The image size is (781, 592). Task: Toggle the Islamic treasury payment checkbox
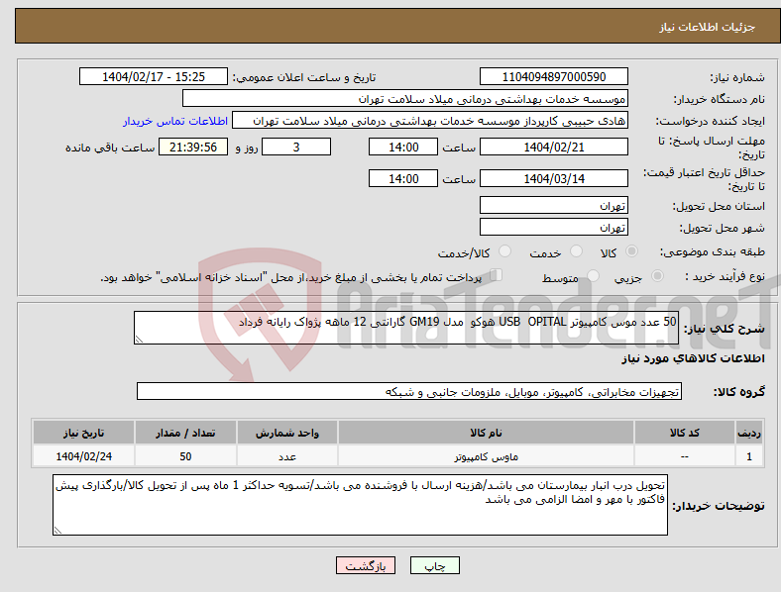tap(497, 275)
